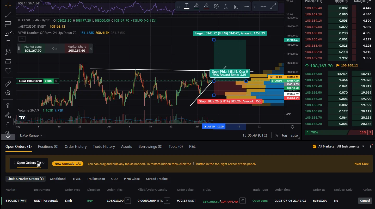
Task: Lock the selected drawing from the floating toolbar
Action: 226,6
